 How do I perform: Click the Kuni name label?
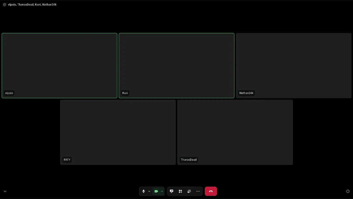click(x=125, y=93)
